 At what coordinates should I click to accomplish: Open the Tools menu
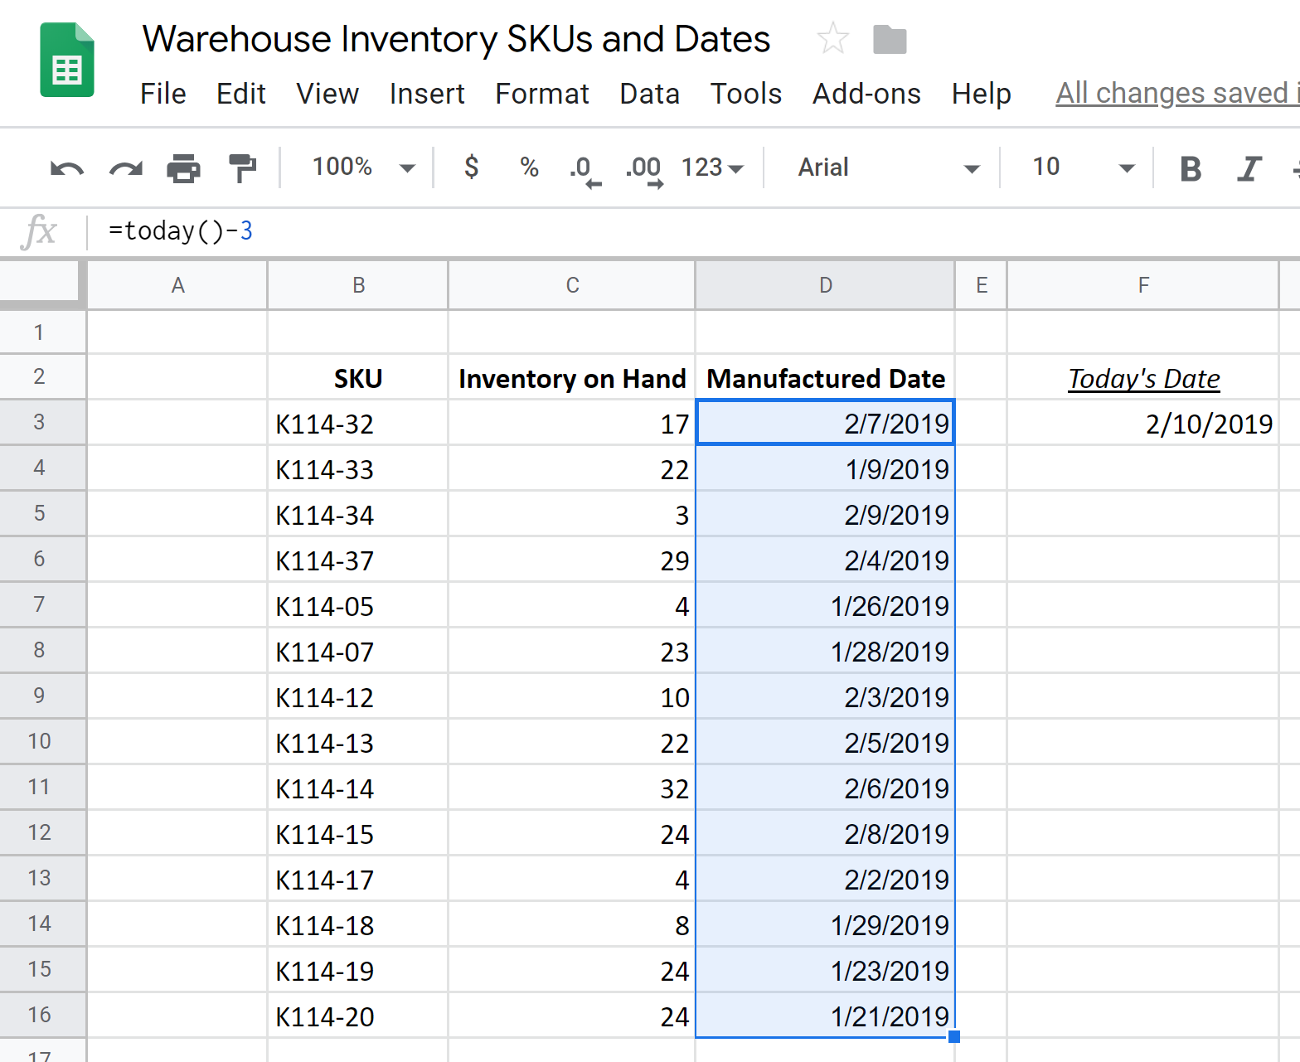(x=745, y=94)
